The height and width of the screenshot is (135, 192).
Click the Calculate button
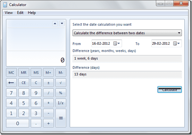(x=170, y=90)
